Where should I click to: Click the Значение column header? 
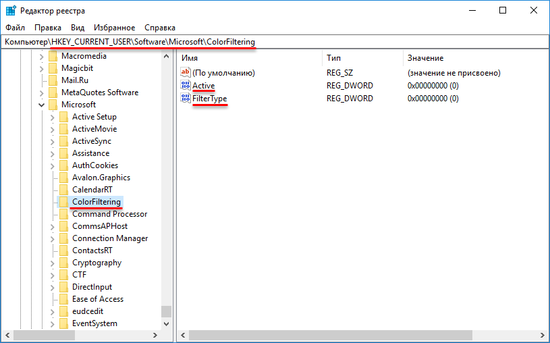(472, 58)
